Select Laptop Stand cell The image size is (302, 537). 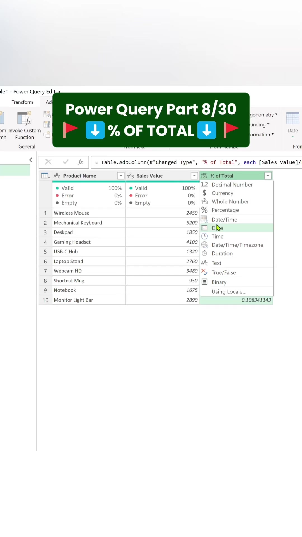(89, 261)
